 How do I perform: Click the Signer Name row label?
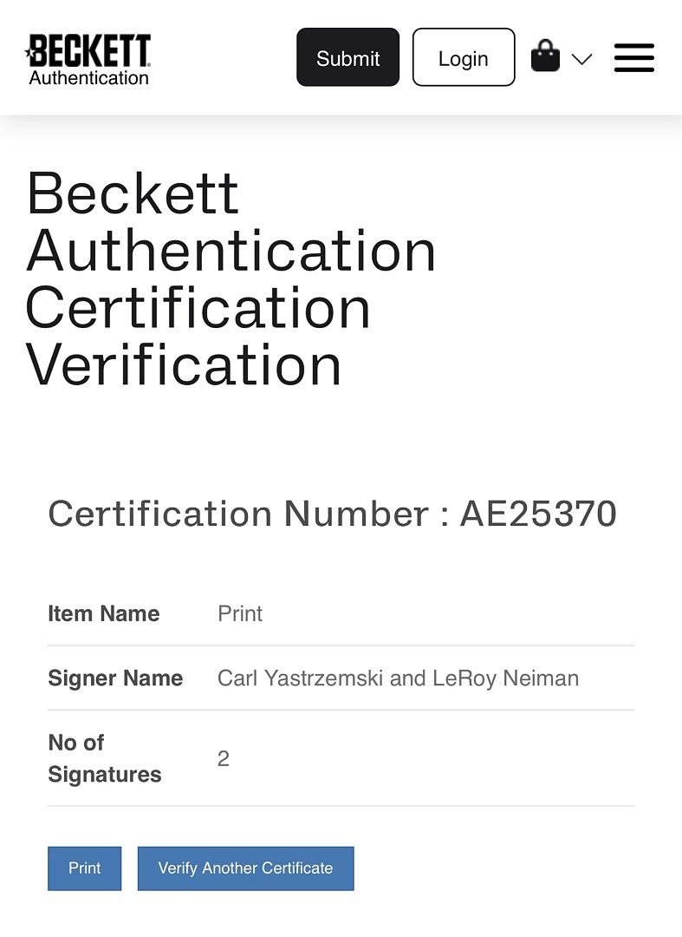click(115, 678)
